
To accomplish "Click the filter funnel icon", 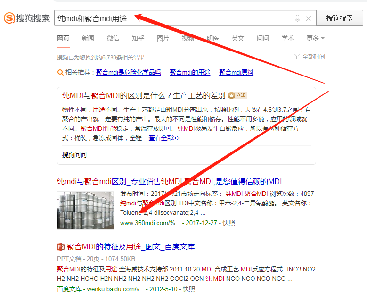I will [297, 57].
